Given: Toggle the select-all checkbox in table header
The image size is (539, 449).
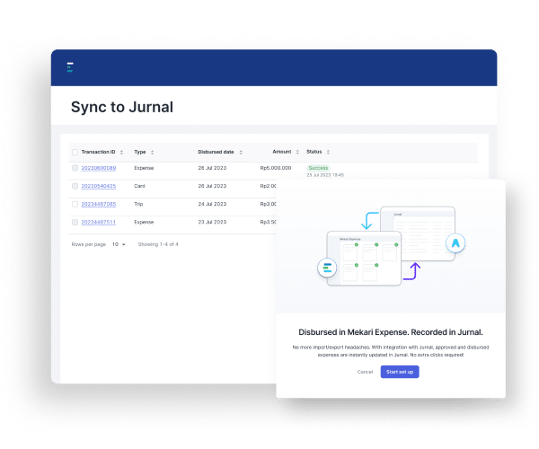Looking at the screenshot, I should point(75,152).
